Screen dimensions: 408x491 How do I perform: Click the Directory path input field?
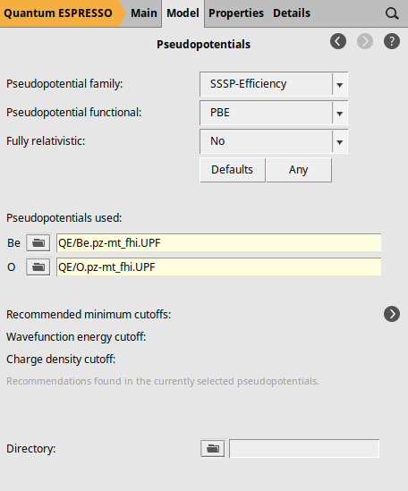[x=304, y=448]
